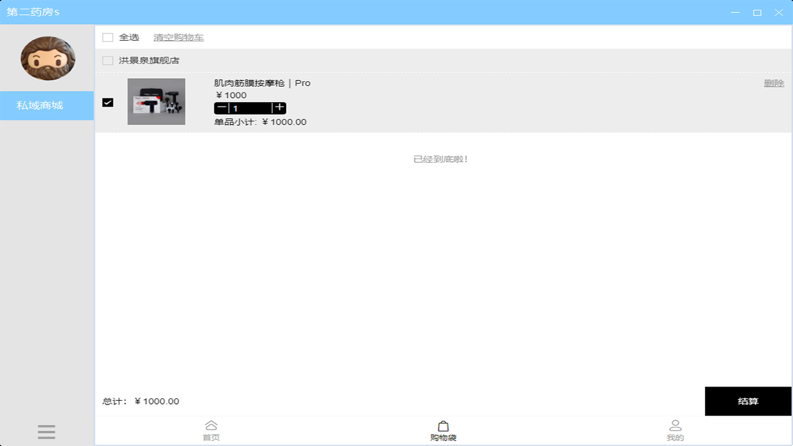Image resolution: width=793 pixels, height=446 pixels.
Task: Toggle the Select All checkbox
Action: point(108,37)
